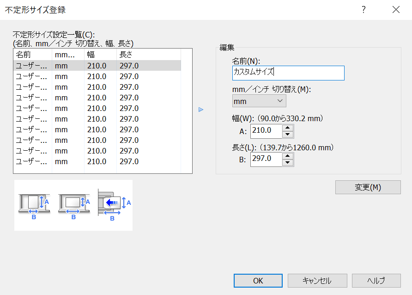Select the last row in size list
Viewport: 412px width, 295px height.
pyautogui.click(x=97, y=162)
